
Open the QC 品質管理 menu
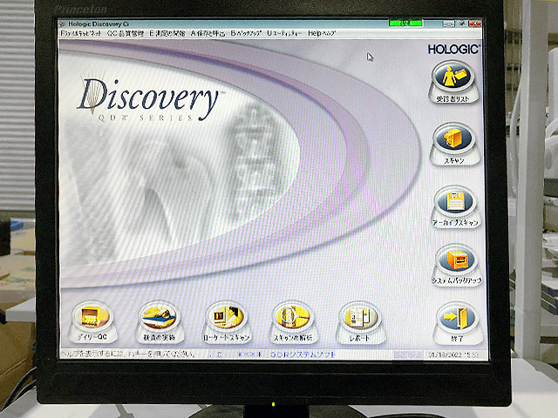[126, 33]
